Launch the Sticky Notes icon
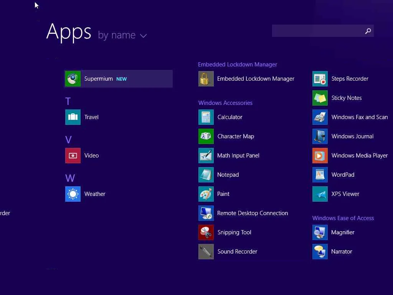The width and height of the screenshot is (393, 295). click(x=320, y=98)
